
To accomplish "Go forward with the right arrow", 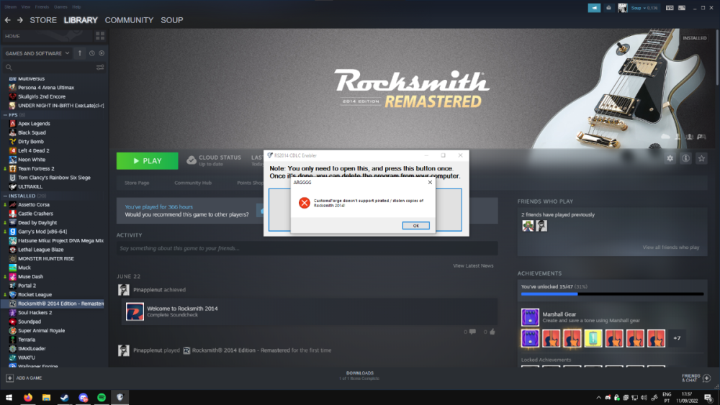I will [19, 20].
